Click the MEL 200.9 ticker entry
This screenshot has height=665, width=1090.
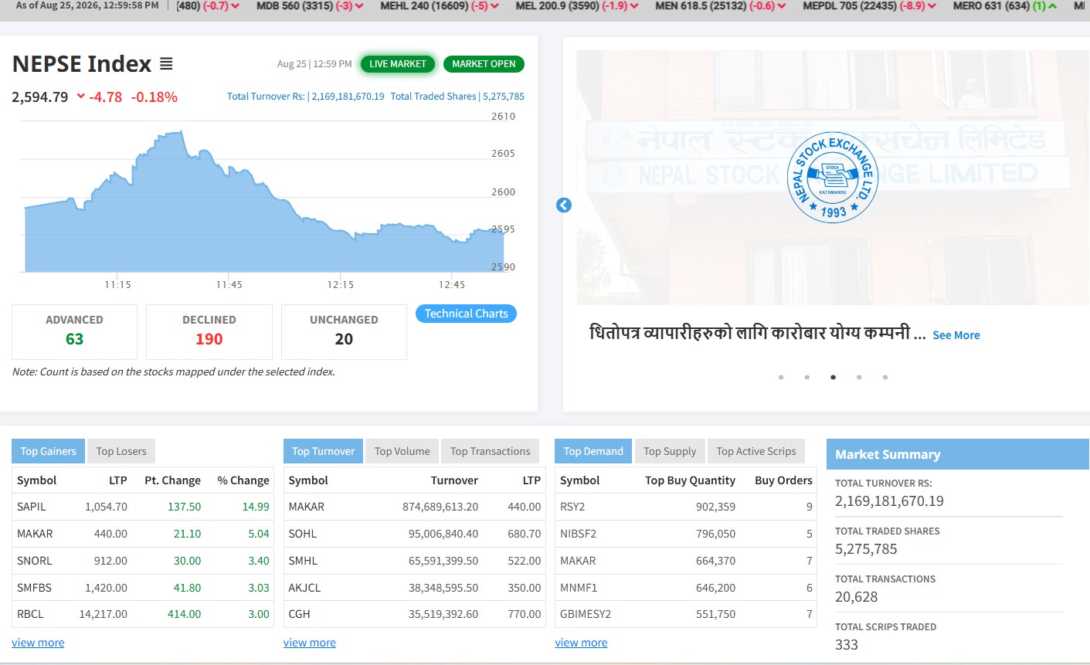point(577,6)
